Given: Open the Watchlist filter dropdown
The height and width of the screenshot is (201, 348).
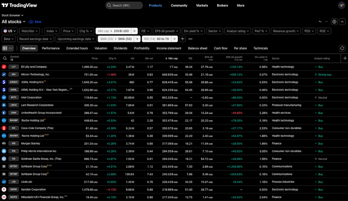Looking at the screenshot, I should (30, 31).
